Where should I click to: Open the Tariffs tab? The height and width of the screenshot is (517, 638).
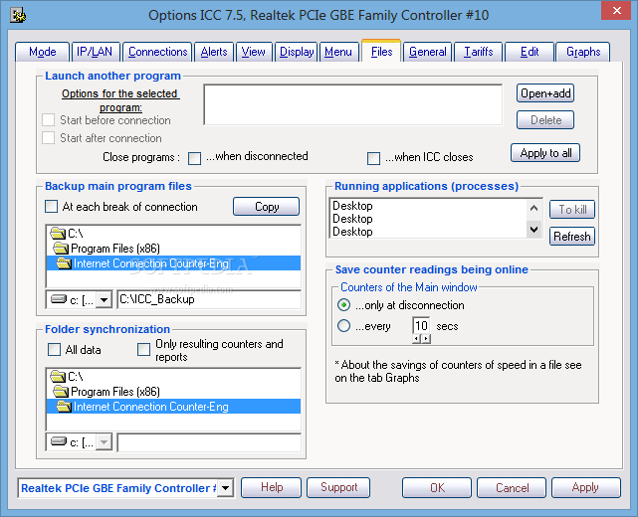coord(479,52)
